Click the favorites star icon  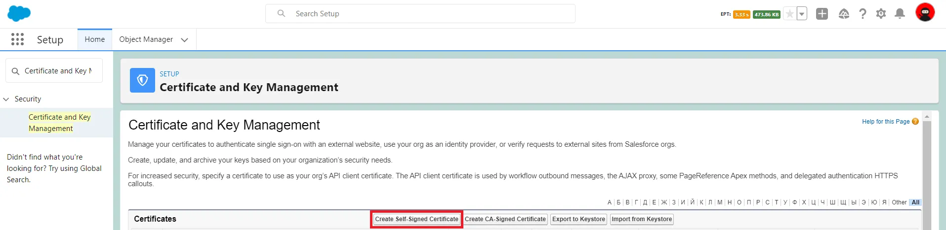point(790,14)
